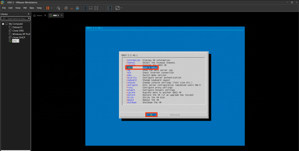Click the library search input field
This screenshot has width=299, height=151.
click(17, 18)
